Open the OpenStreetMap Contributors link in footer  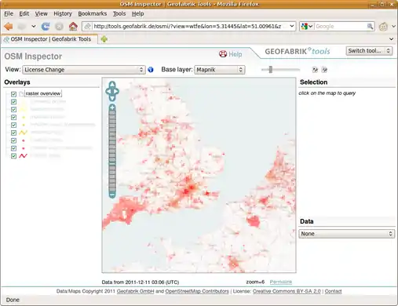click(x=197, y=291)
